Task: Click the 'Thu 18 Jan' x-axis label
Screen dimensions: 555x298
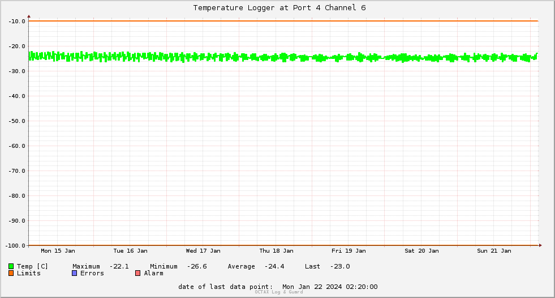Action: click(276, 251)
